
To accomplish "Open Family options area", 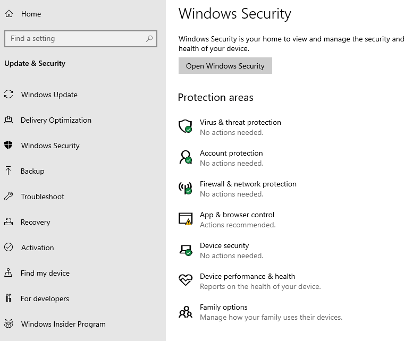I will click(x=223, y=307).
